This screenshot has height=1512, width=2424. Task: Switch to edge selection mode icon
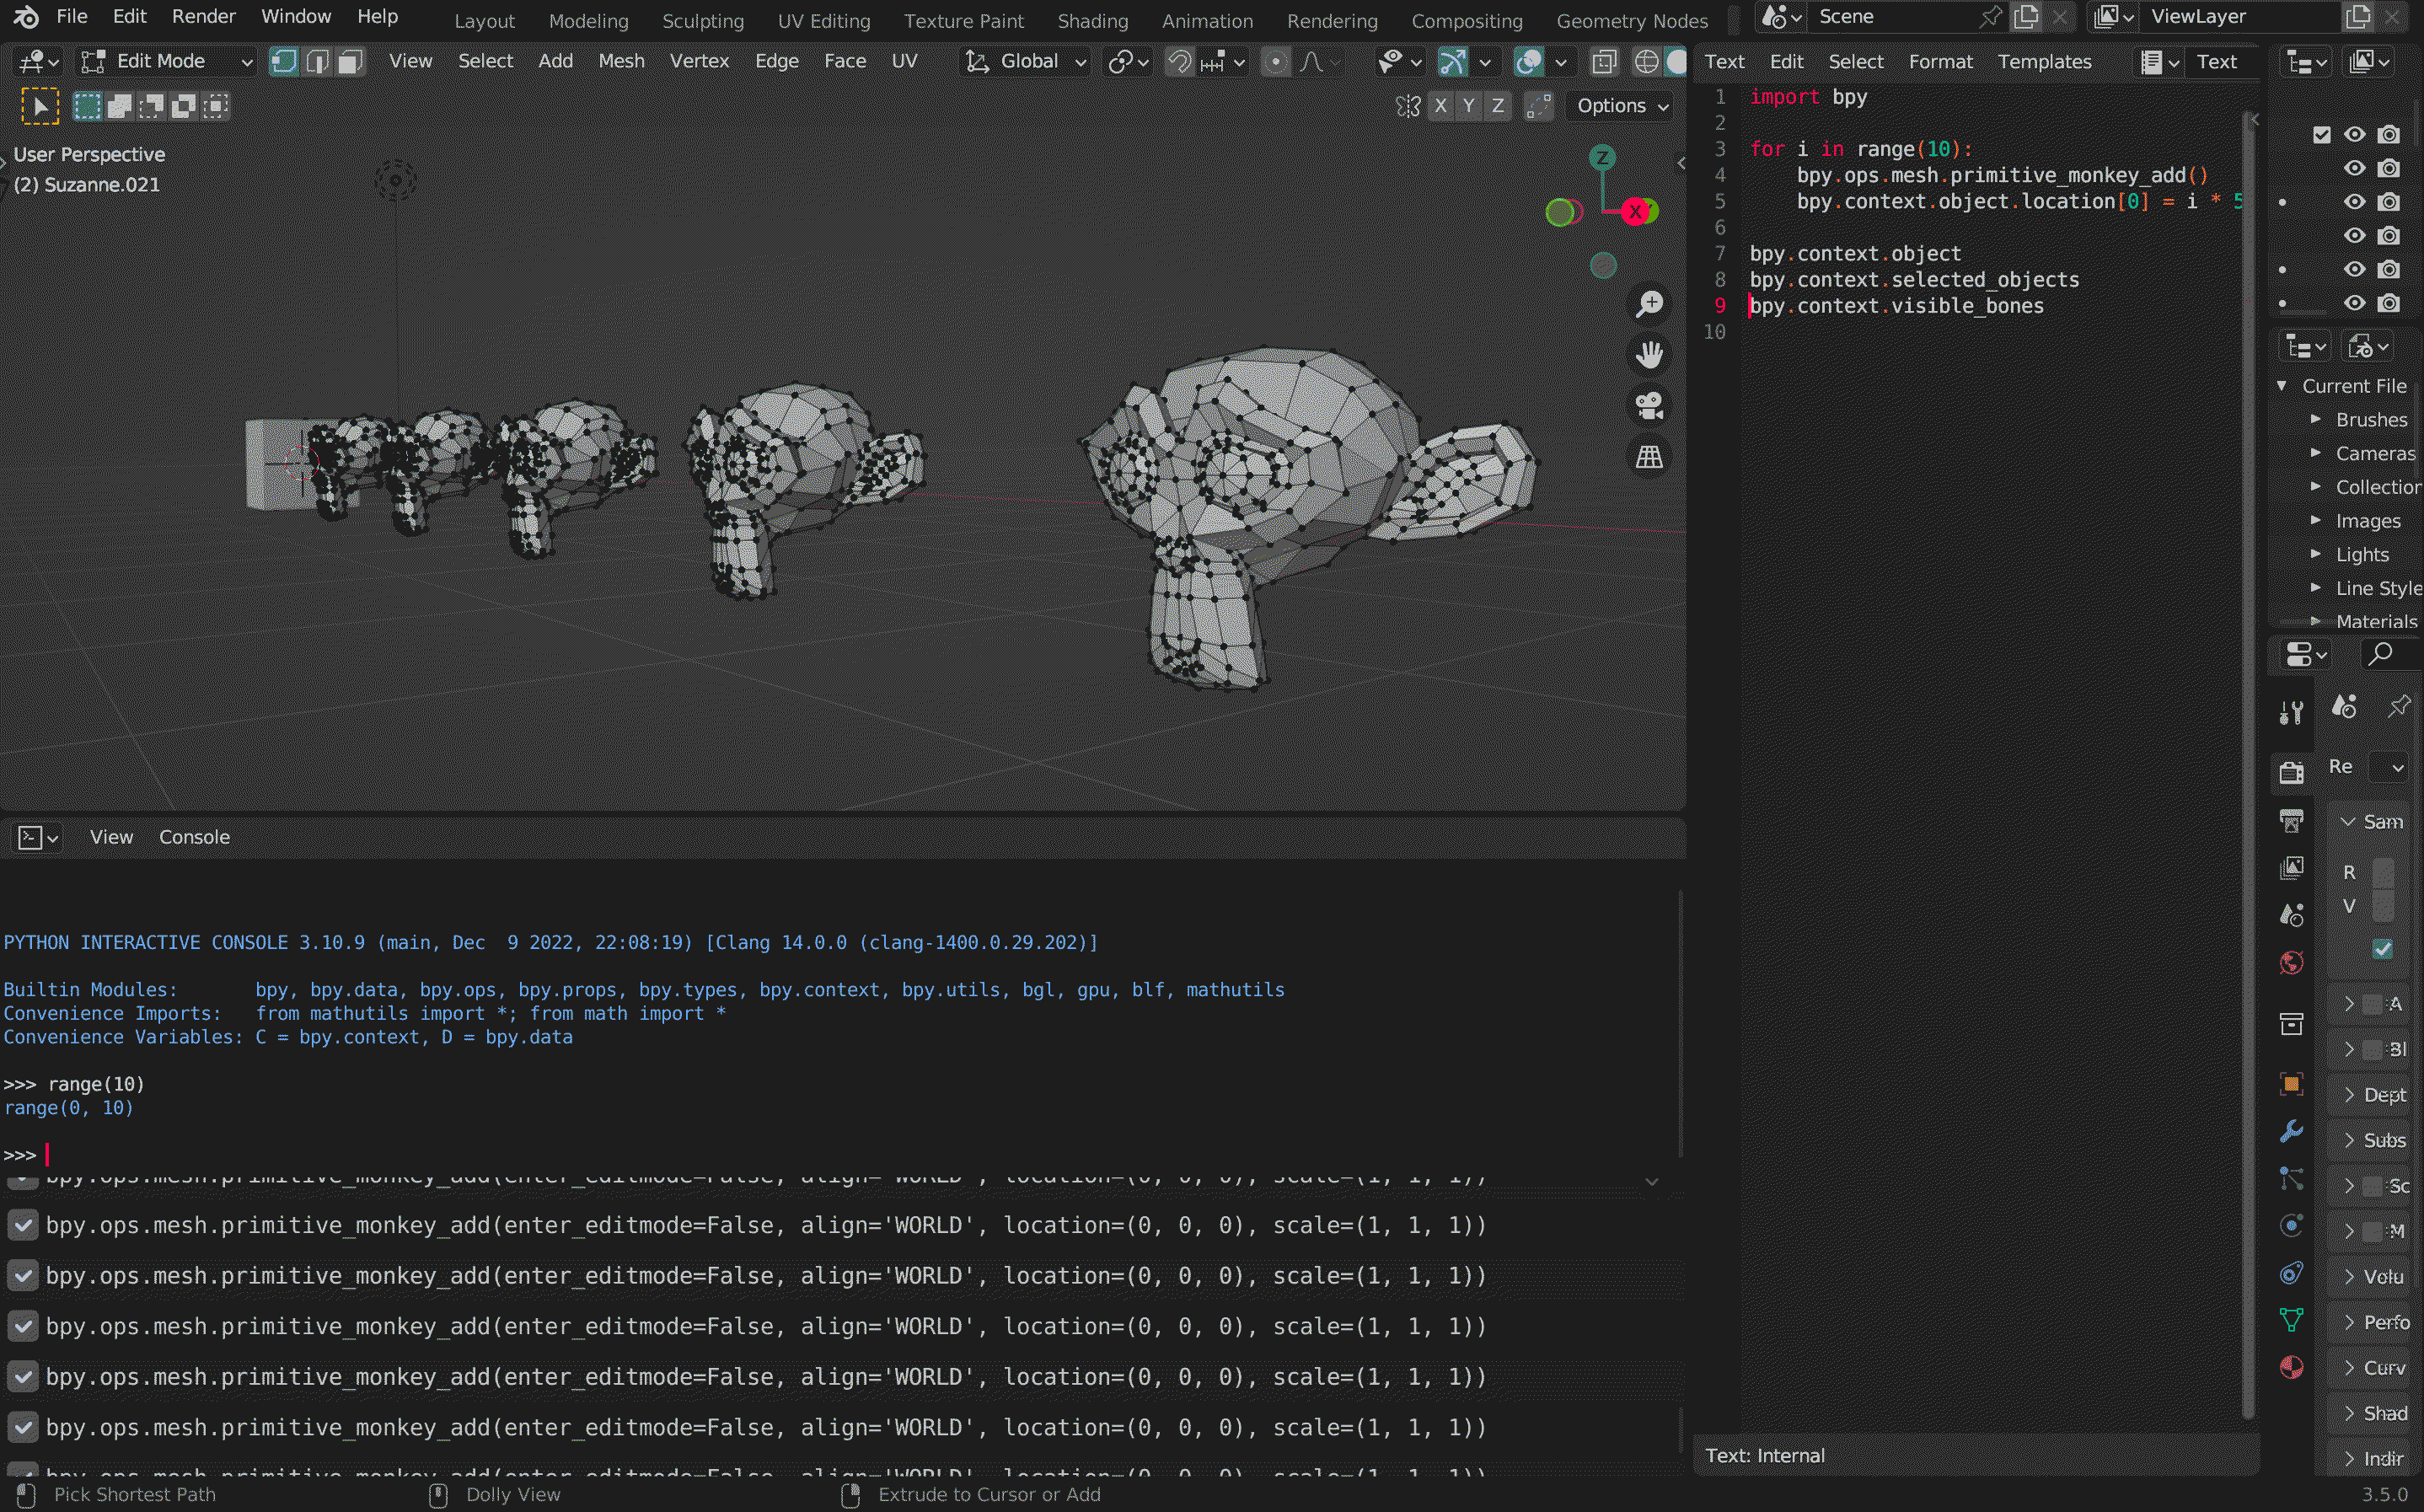tap(317, 61)
